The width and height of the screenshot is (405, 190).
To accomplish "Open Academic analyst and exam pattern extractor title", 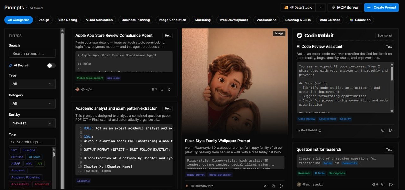I will (116, 108).
